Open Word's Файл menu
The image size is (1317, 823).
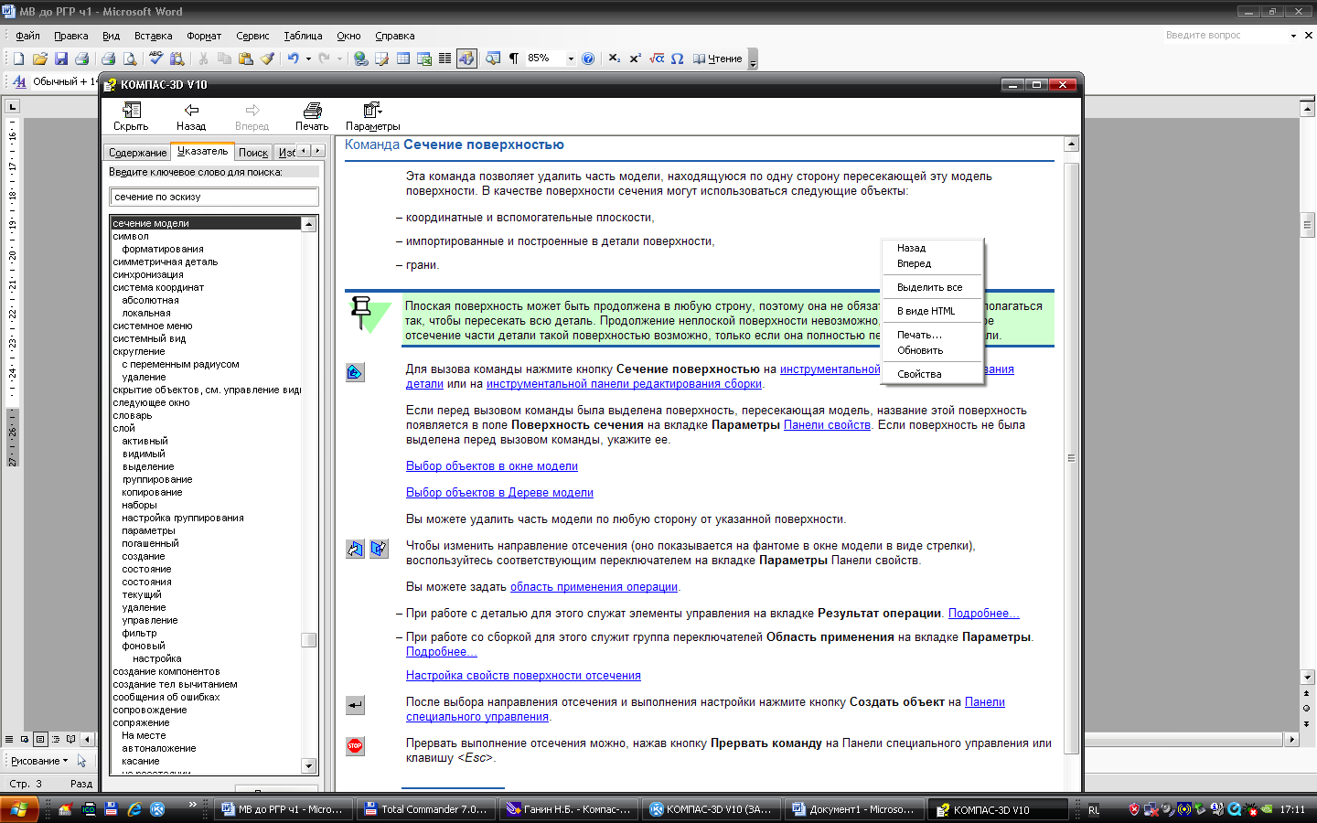(x=27, y=36)
